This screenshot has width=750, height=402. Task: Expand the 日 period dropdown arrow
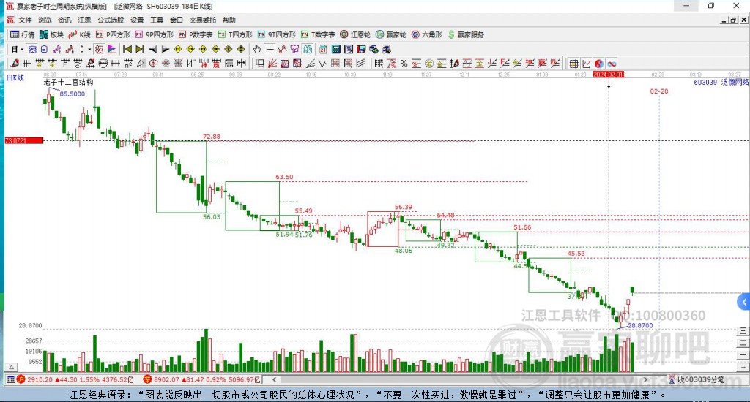pos(22,49)
